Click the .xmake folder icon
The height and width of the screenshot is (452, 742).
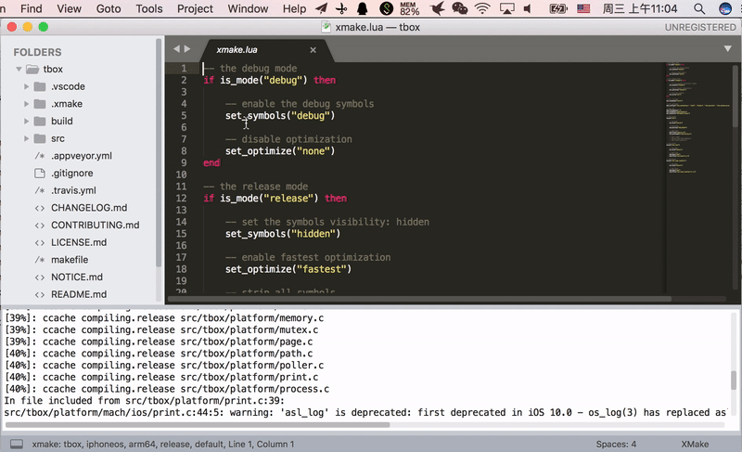pyautogui.click(x=40, y=104)
